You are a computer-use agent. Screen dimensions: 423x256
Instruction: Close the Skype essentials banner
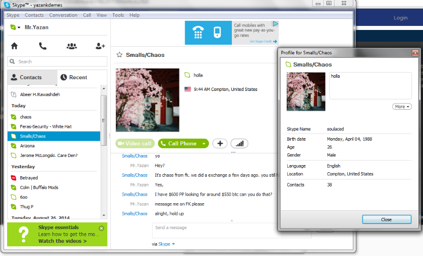tap(101, 228)
